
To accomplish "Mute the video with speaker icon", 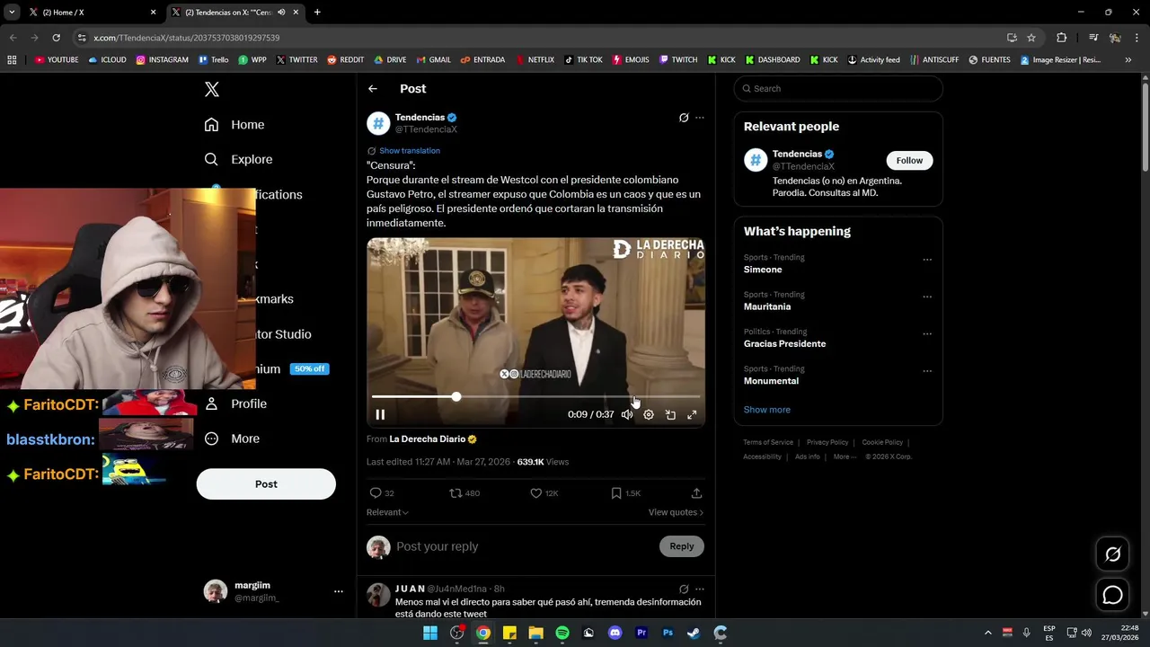I will 627,414.
